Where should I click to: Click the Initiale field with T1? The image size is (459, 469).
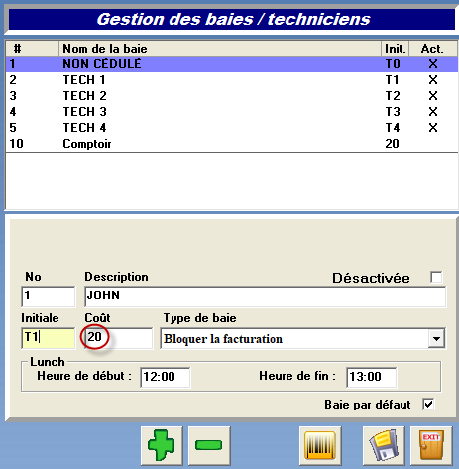[49, 338]
